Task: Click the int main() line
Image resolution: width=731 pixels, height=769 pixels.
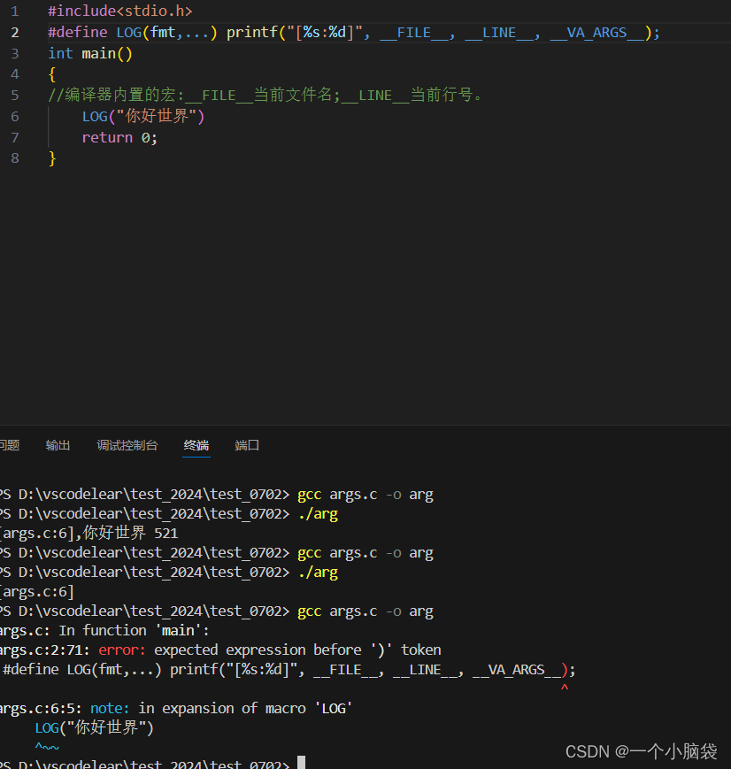Action: click(x=90, y=53)
